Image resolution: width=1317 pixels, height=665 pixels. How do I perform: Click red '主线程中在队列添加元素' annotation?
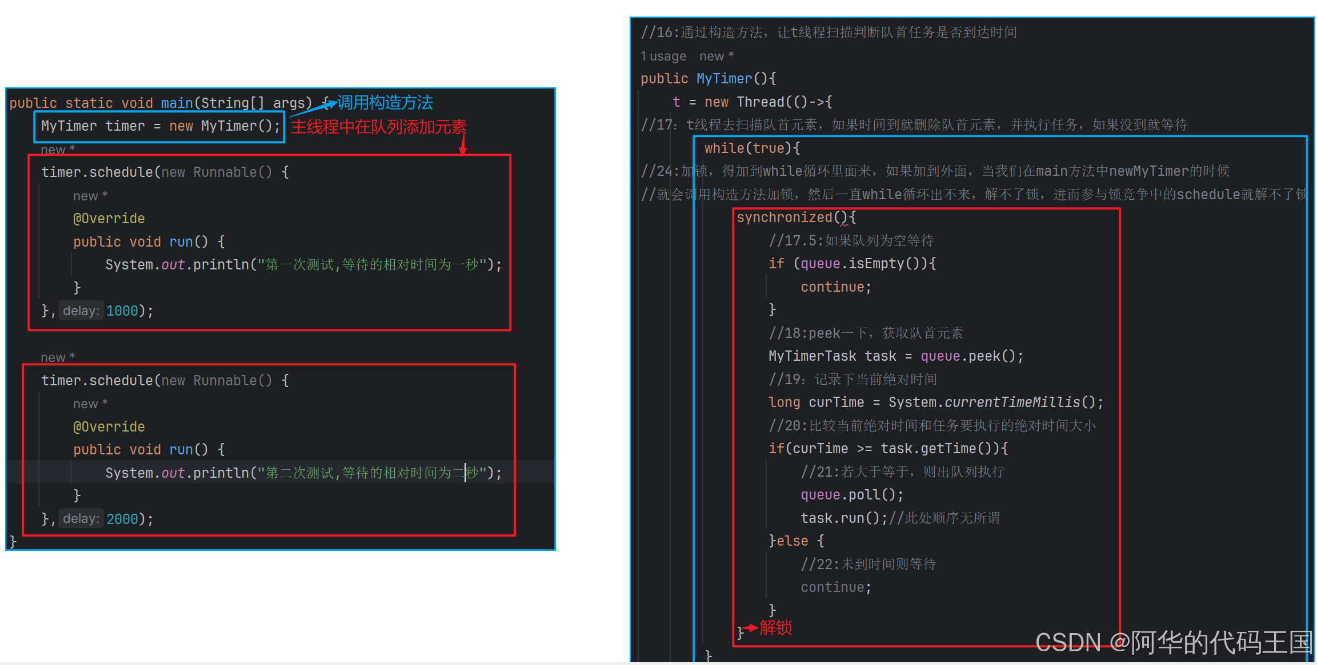click(x=378, y=127)
